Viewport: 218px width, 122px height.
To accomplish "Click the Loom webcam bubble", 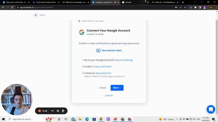I will [17, 99].
